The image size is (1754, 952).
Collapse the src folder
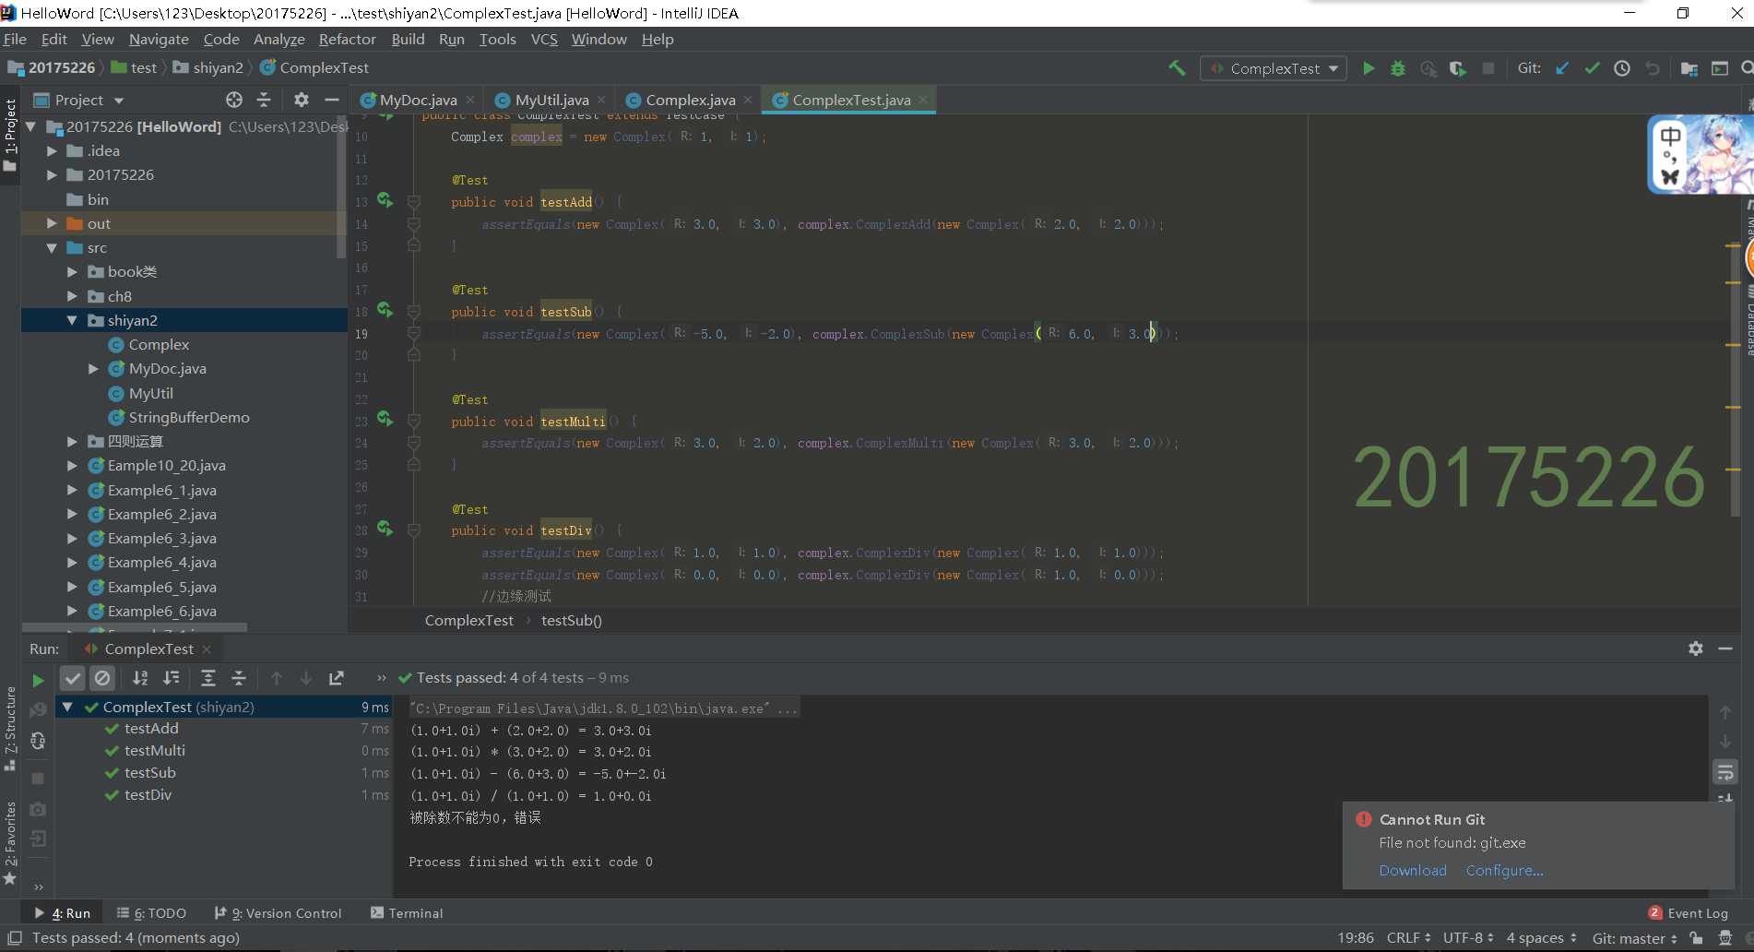pyautogui.click(x=52, y=248)
